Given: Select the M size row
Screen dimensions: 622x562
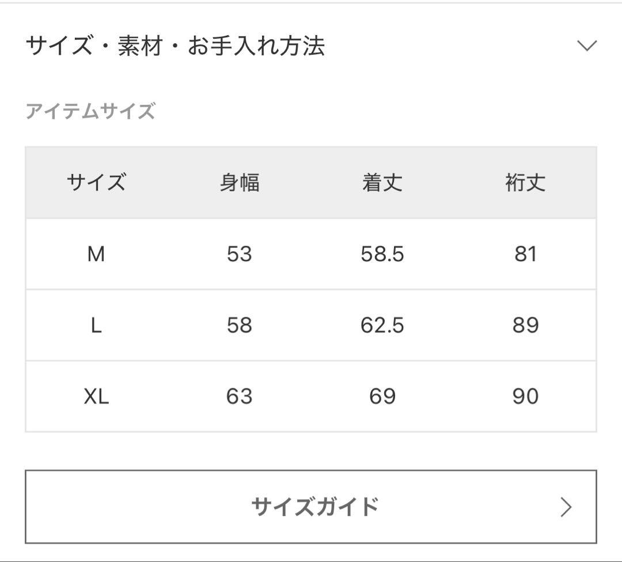Looking at the screenshot, I should pyautogui.click(x=311, y=254).
